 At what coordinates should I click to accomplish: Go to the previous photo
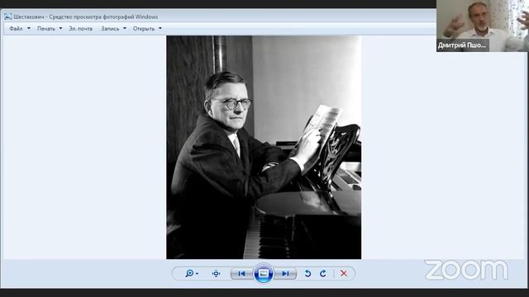point(241,273)
